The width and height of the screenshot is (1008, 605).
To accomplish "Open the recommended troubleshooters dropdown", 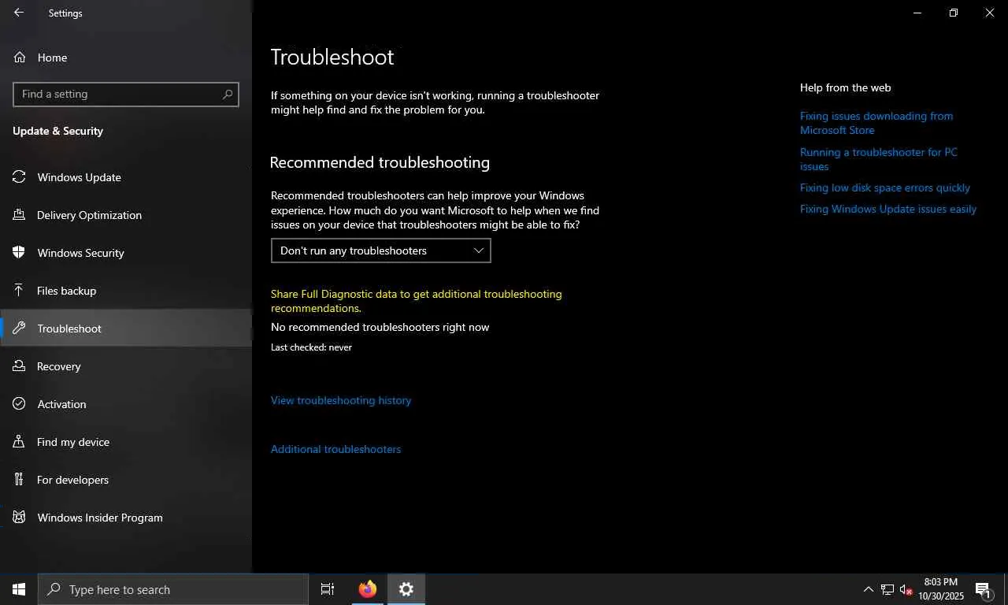I will click(380, 251).
